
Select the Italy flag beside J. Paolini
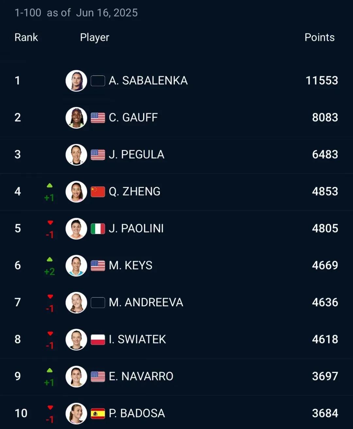[x=98, y=228]
